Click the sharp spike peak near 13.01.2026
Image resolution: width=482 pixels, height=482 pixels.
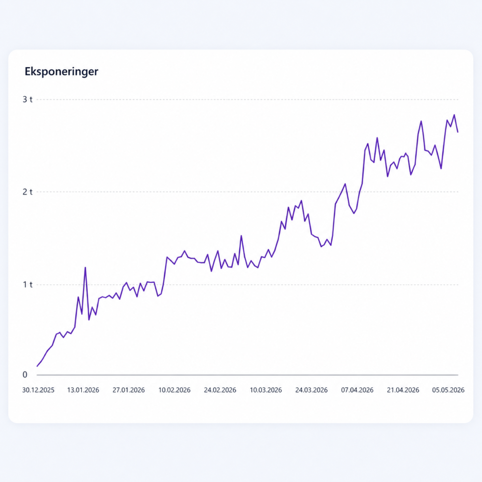[85, 267]
